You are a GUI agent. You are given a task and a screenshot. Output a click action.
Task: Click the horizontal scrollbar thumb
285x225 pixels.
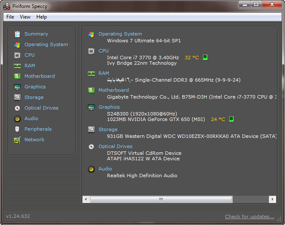tap(161, 199)
